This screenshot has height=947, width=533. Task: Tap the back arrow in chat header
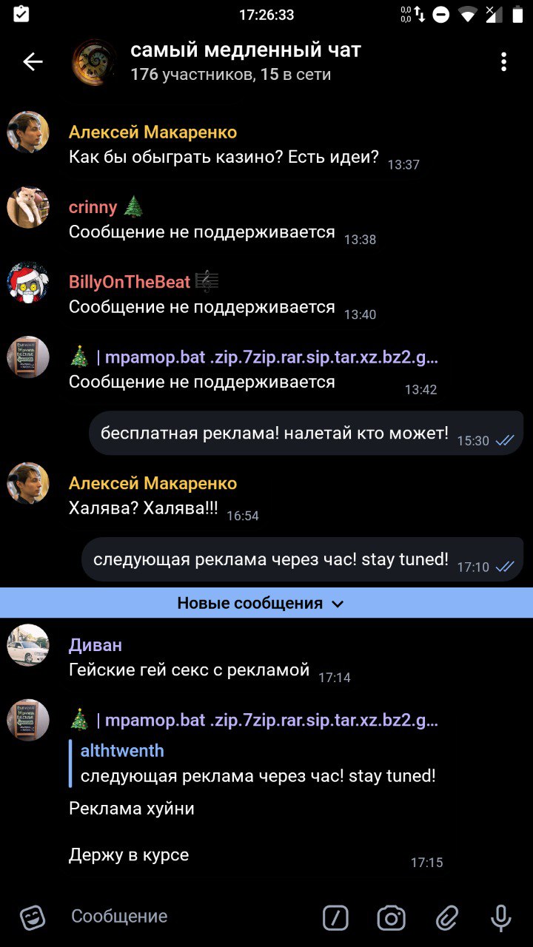pyautogui.click(x=33, y=62)
